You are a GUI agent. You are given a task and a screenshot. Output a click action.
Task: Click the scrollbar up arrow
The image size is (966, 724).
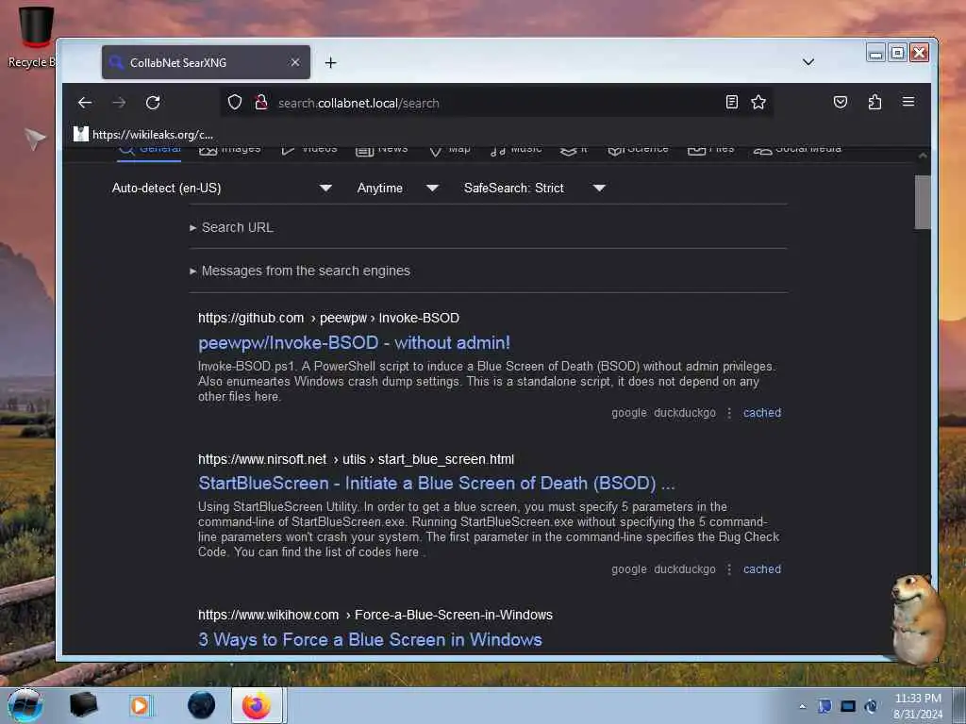(x=923, y=156)
